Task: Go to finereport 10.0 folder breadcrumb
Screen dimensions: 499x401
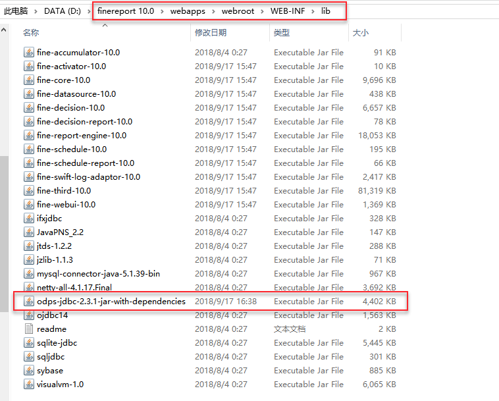Action: coord(126,11)
